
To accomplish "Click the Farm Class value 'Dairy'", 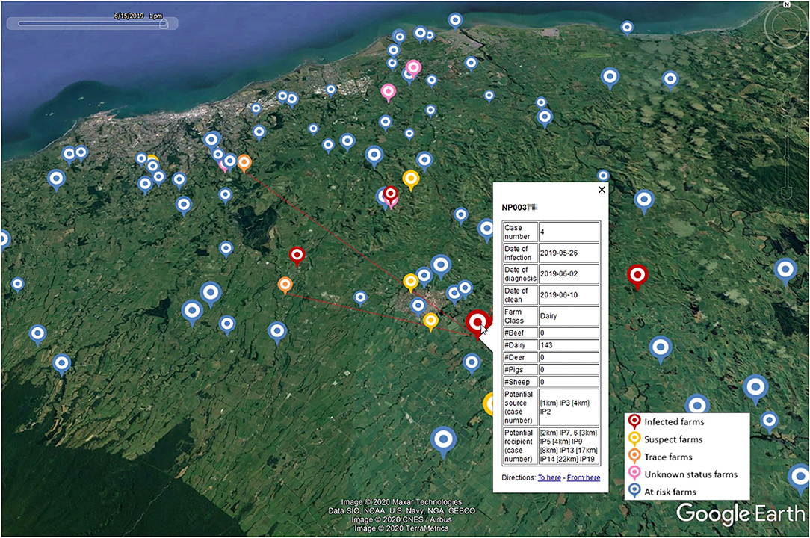I will point(569,316).
